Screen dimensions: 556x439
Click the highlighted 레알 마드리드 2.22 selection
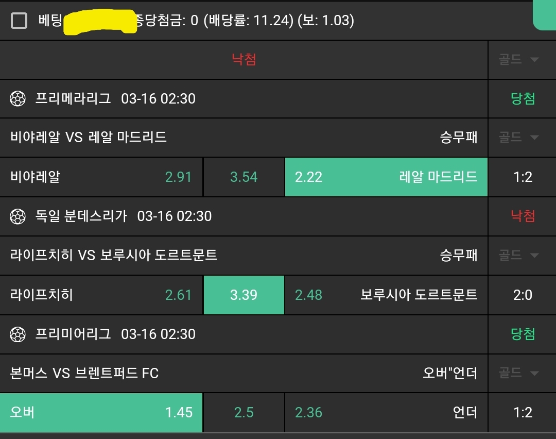pos(386,177)
